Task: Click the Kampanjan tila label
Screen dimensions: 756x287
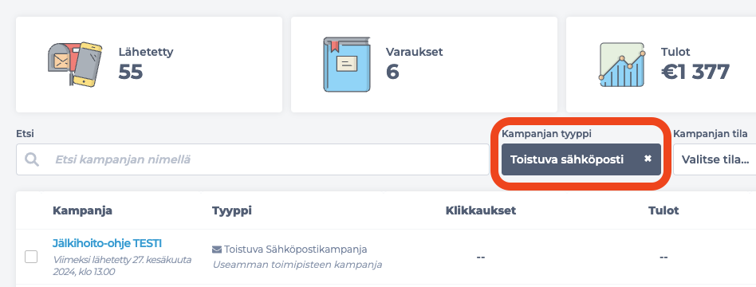Action: 711,134
